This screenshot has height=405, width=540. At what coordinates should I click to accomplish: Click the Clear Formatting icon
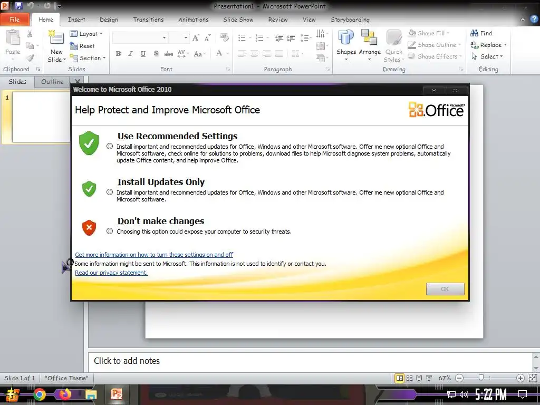[x=225, y=37]
